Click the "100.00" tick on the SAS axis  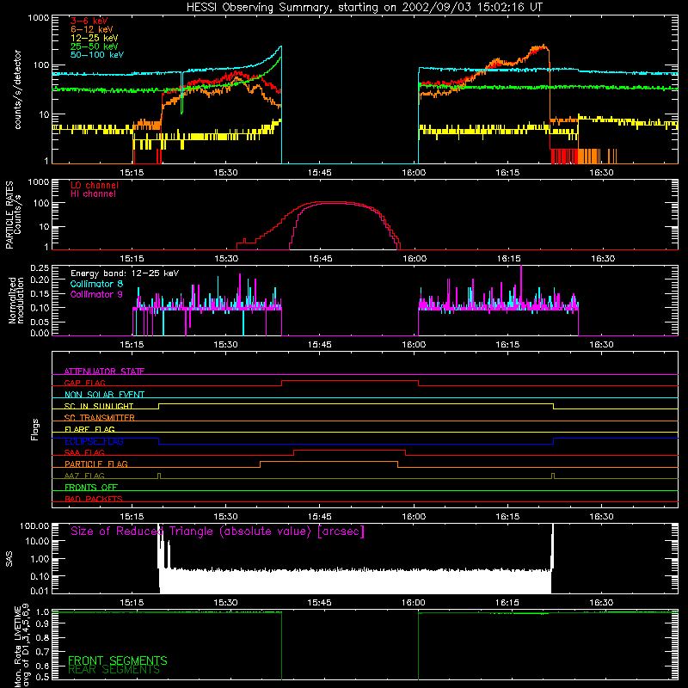(34, 526)
